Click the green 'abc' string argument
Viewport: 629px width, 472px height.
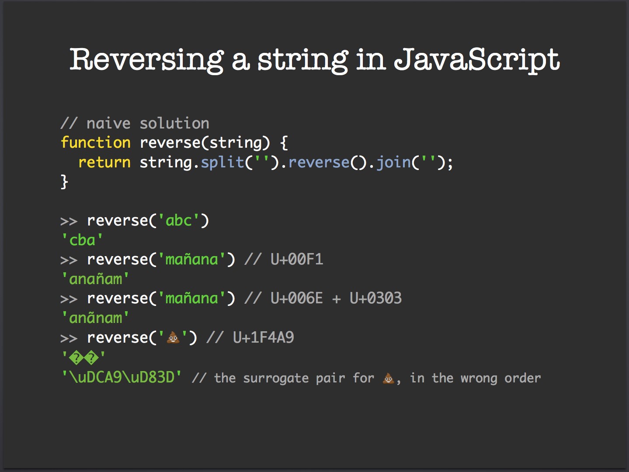click(178, 220)
